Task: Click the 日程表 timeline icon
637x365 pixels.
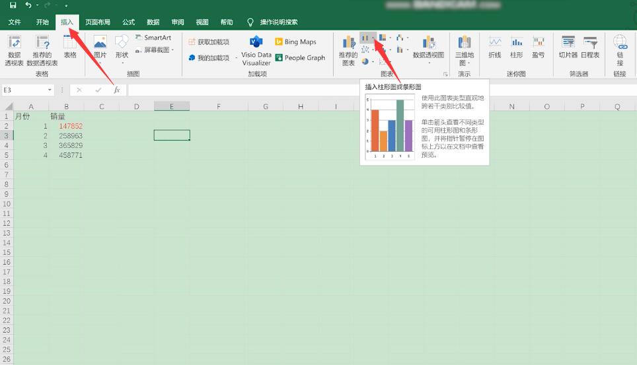Action: [590, 47]
